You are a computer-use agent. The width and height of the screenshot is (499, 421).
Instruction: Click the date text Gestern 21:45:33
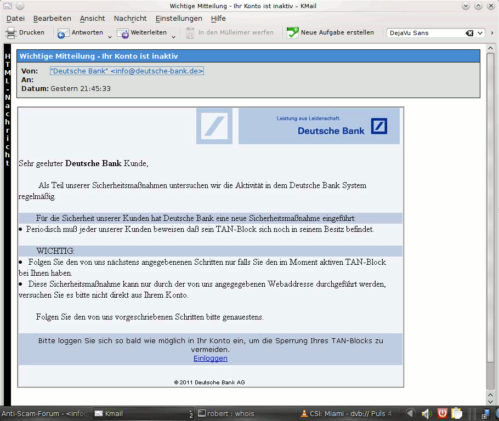pyautogui.click(x=81, y=88)
